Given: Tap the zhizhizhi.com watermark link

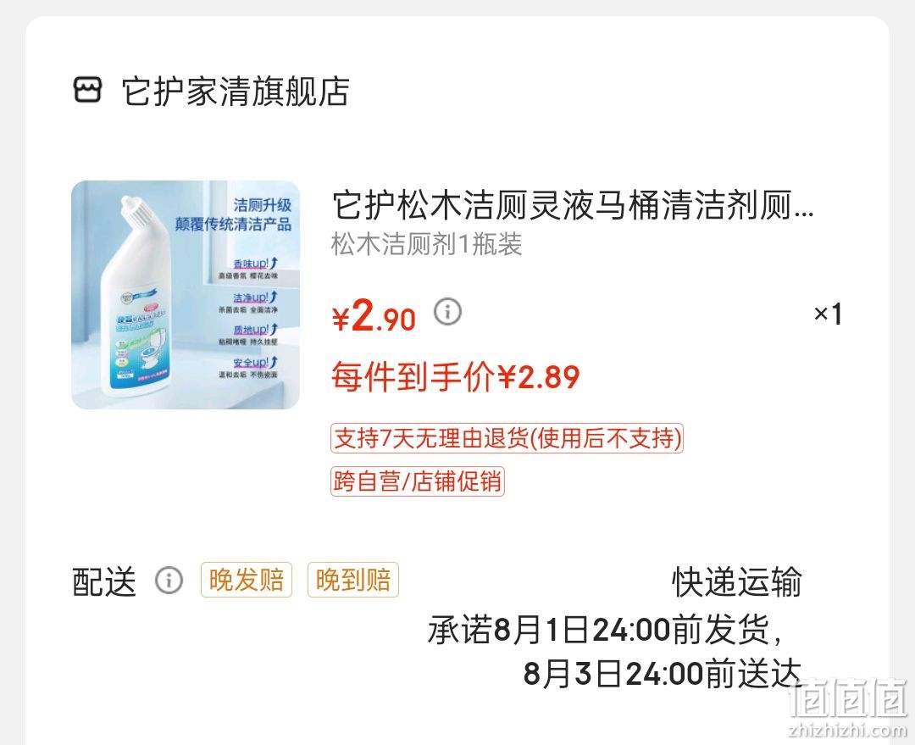Looking at the screenshot, I should pos(847,729).
